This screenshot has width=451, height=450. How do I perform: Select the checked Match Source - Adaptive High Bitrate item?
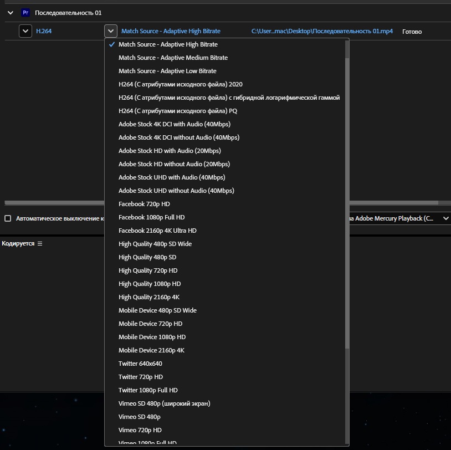click(168, 44)
